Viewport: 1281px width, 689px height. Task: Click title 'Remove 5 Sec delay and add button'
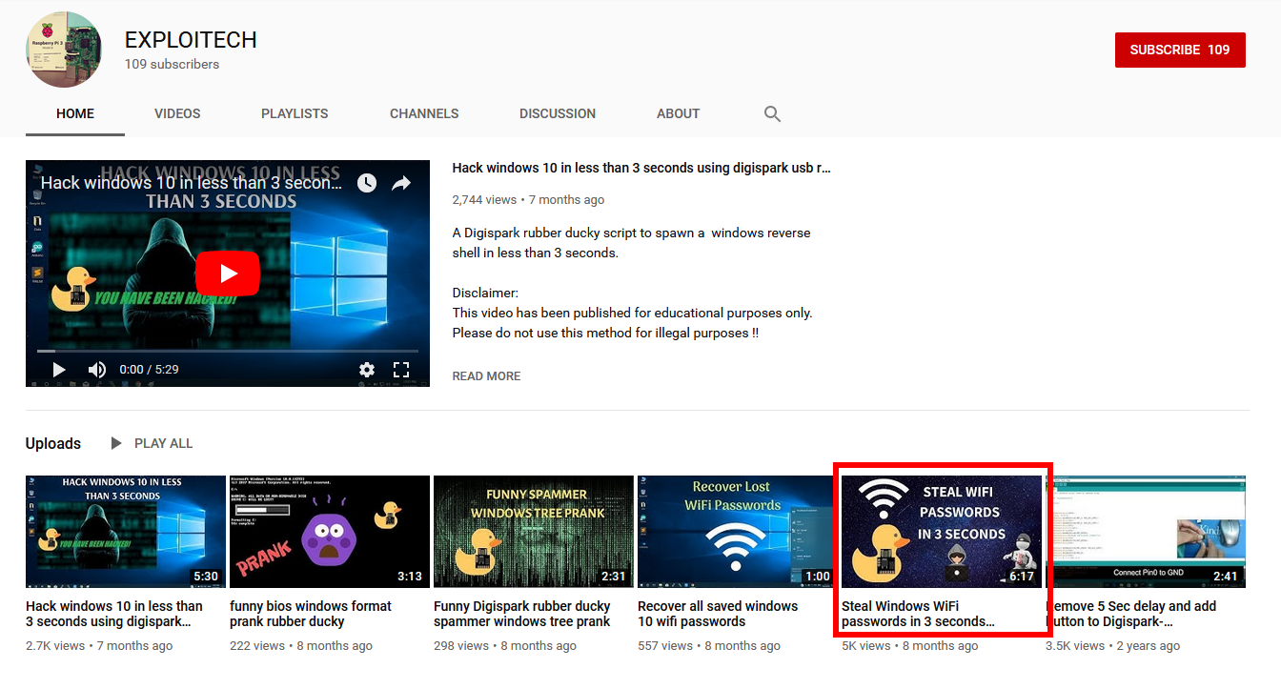point(1131,614)
